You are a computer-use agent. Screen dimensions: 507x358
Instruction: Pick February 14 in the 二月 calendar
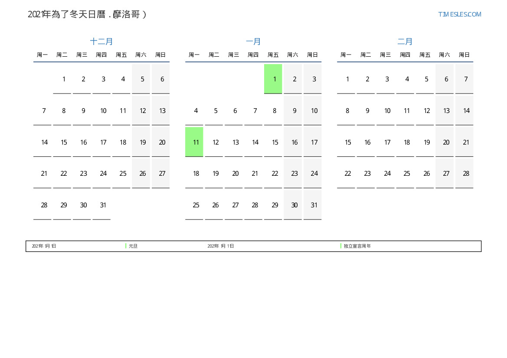point(466,111)
